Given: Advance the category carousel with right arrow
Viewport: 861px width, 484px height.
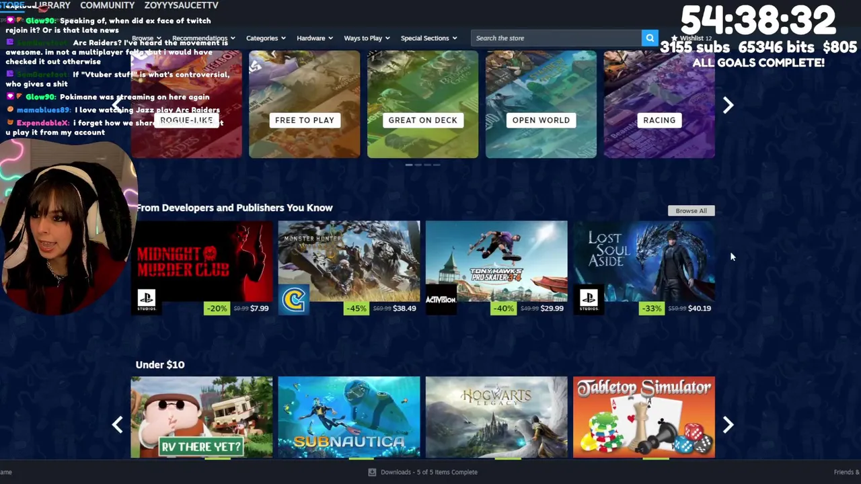Looking at the screenshot, I should (x=728, y=105).
